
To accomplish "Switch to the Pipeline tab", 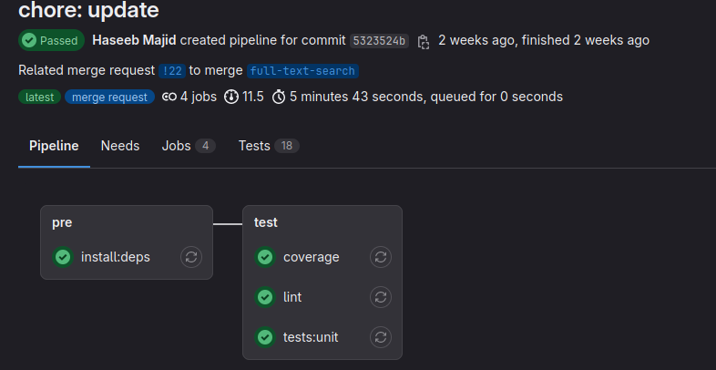I will pyautogui.click(x=54, y=146).
